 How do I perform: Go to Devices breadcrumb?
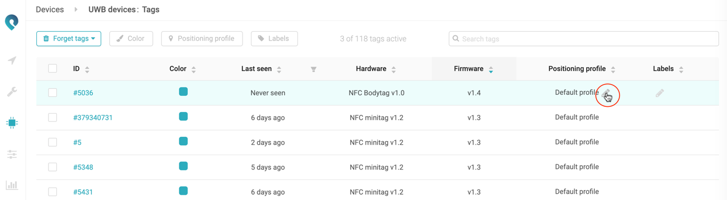pyautogui.click(x=50, y=9)
